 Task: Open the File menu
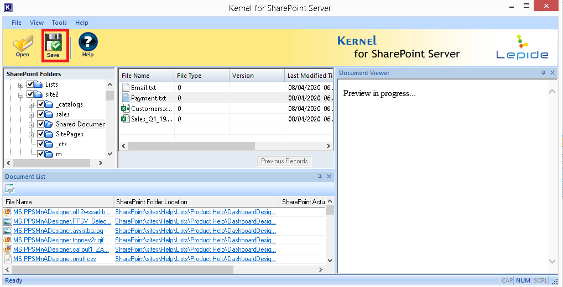(x=17, y=23)
